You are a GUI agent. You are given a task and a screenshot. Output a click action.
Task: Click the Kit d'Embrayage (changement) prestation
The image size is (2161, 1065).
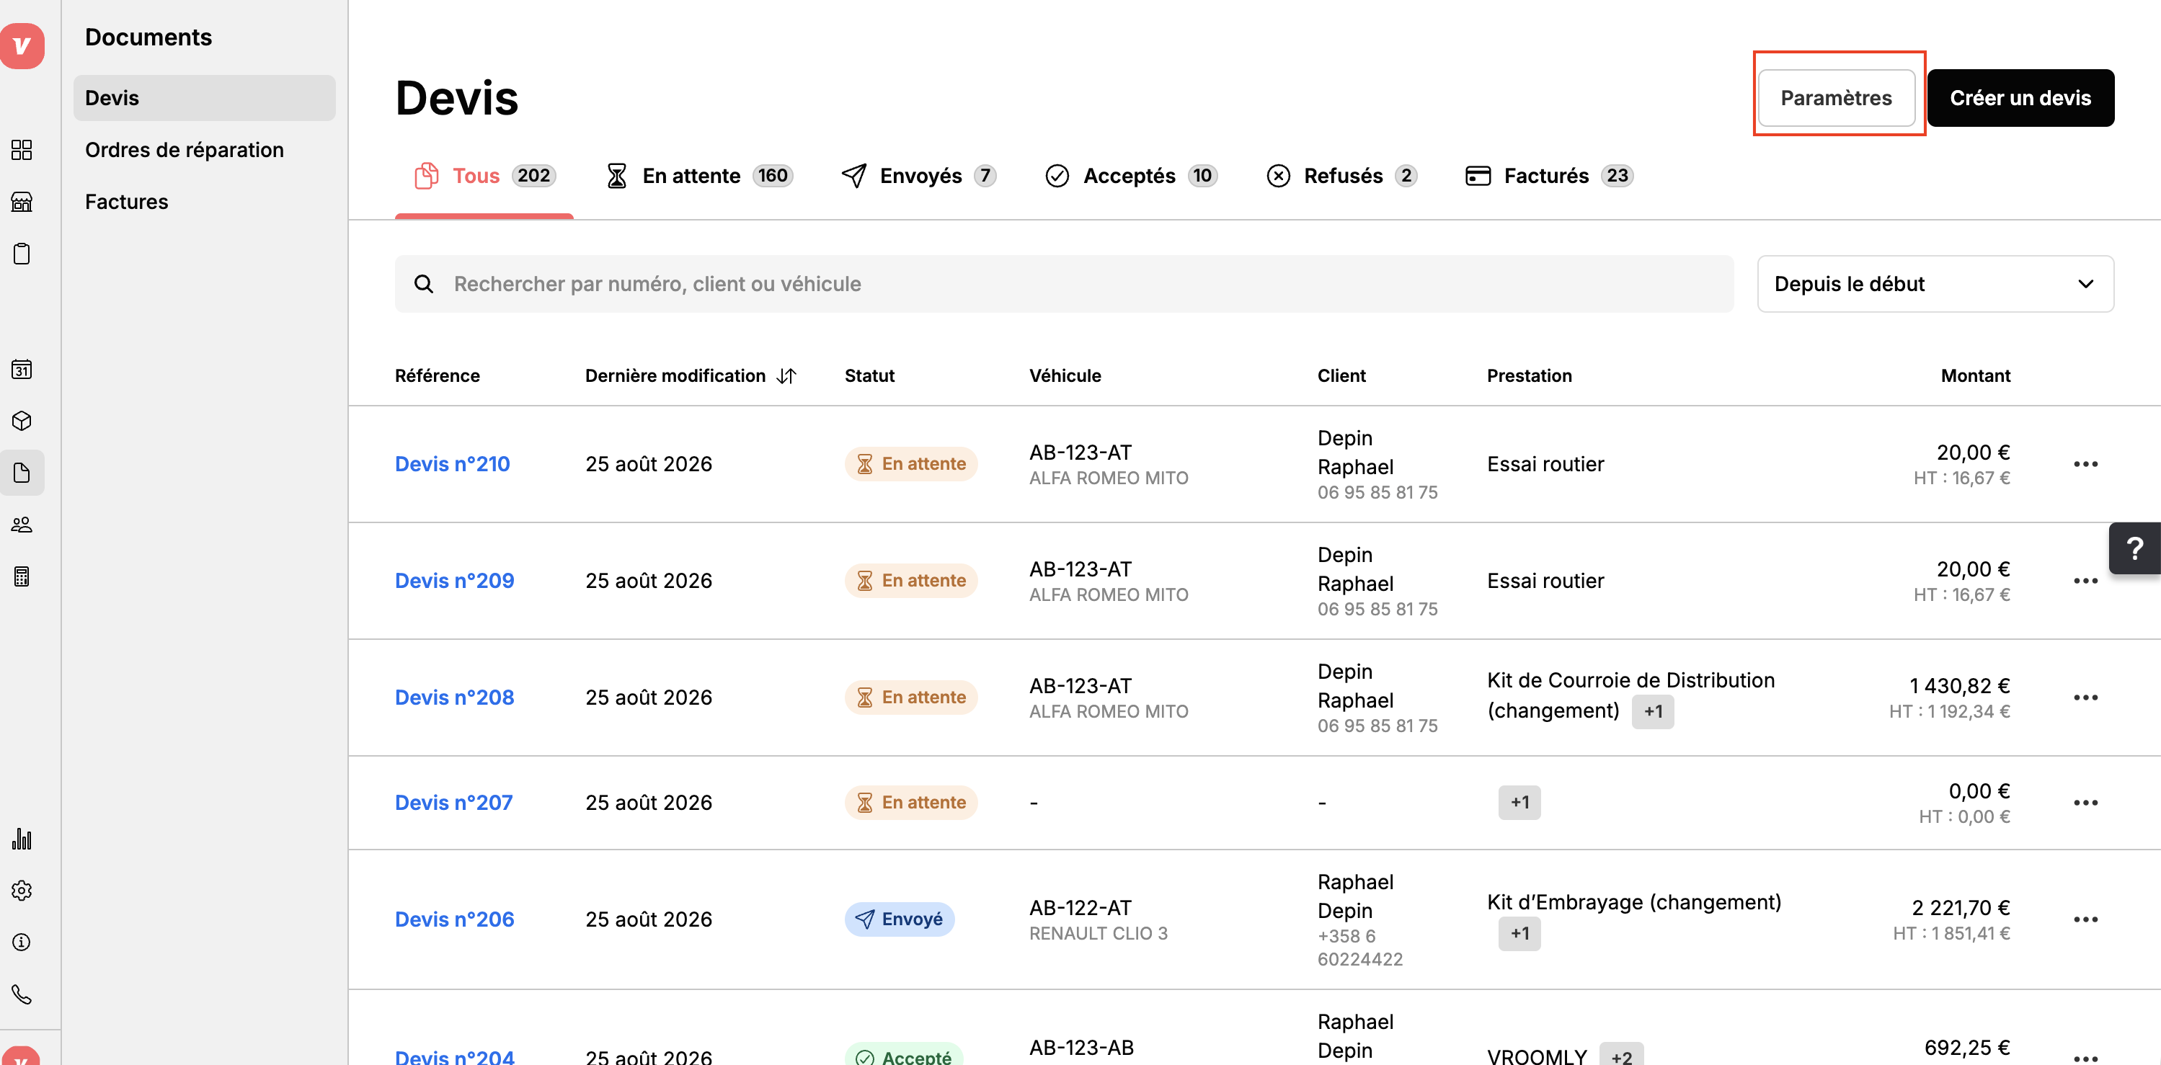[x=1634, y=902]
